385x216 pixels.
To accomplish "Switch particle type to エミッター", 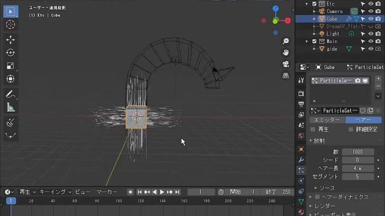I will 327,120.
